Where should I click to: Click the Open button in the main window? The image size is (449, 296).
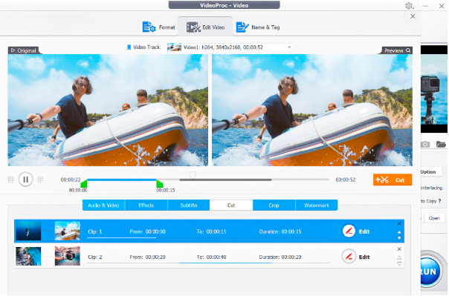coord(434,218)
